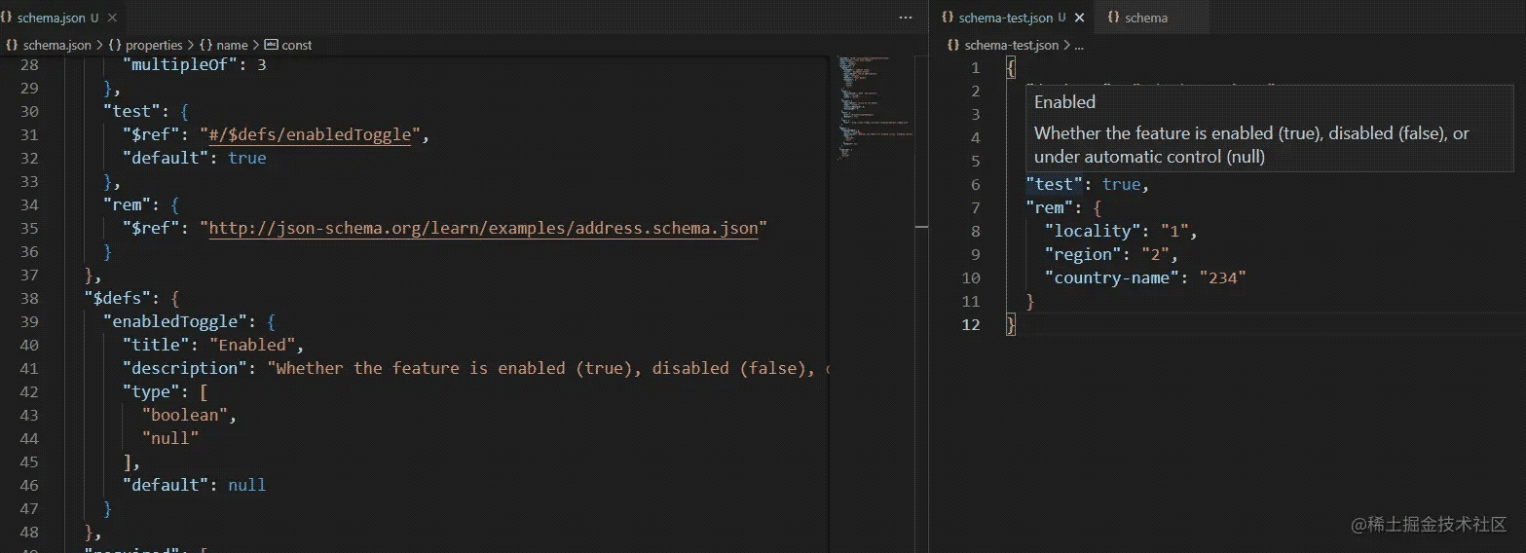
Task: Open the schema tab in right editor
Action: point(1146,18)
